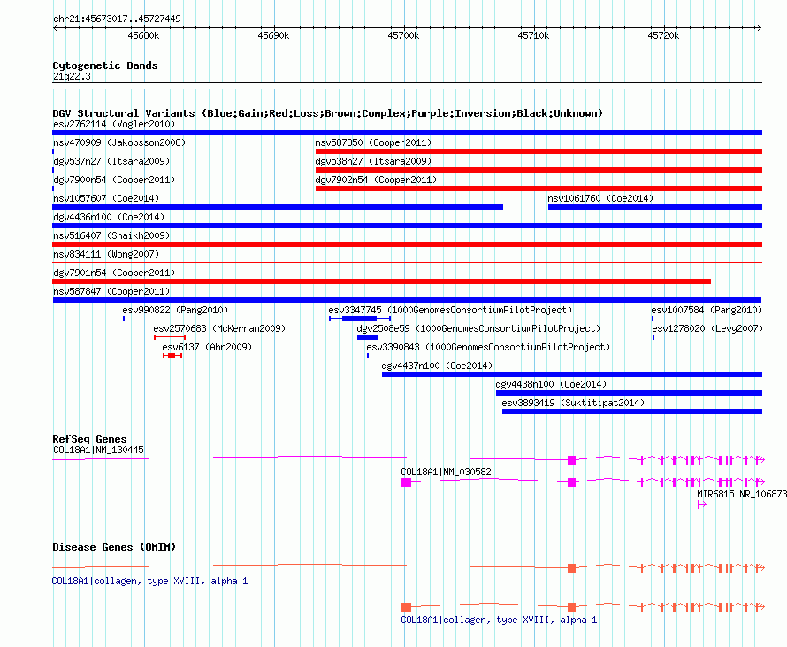This screenshot has height=647, width=787.
Task: Select the nsv1061760 (Coe2014) gain bar
Action: tap(655, 207)
